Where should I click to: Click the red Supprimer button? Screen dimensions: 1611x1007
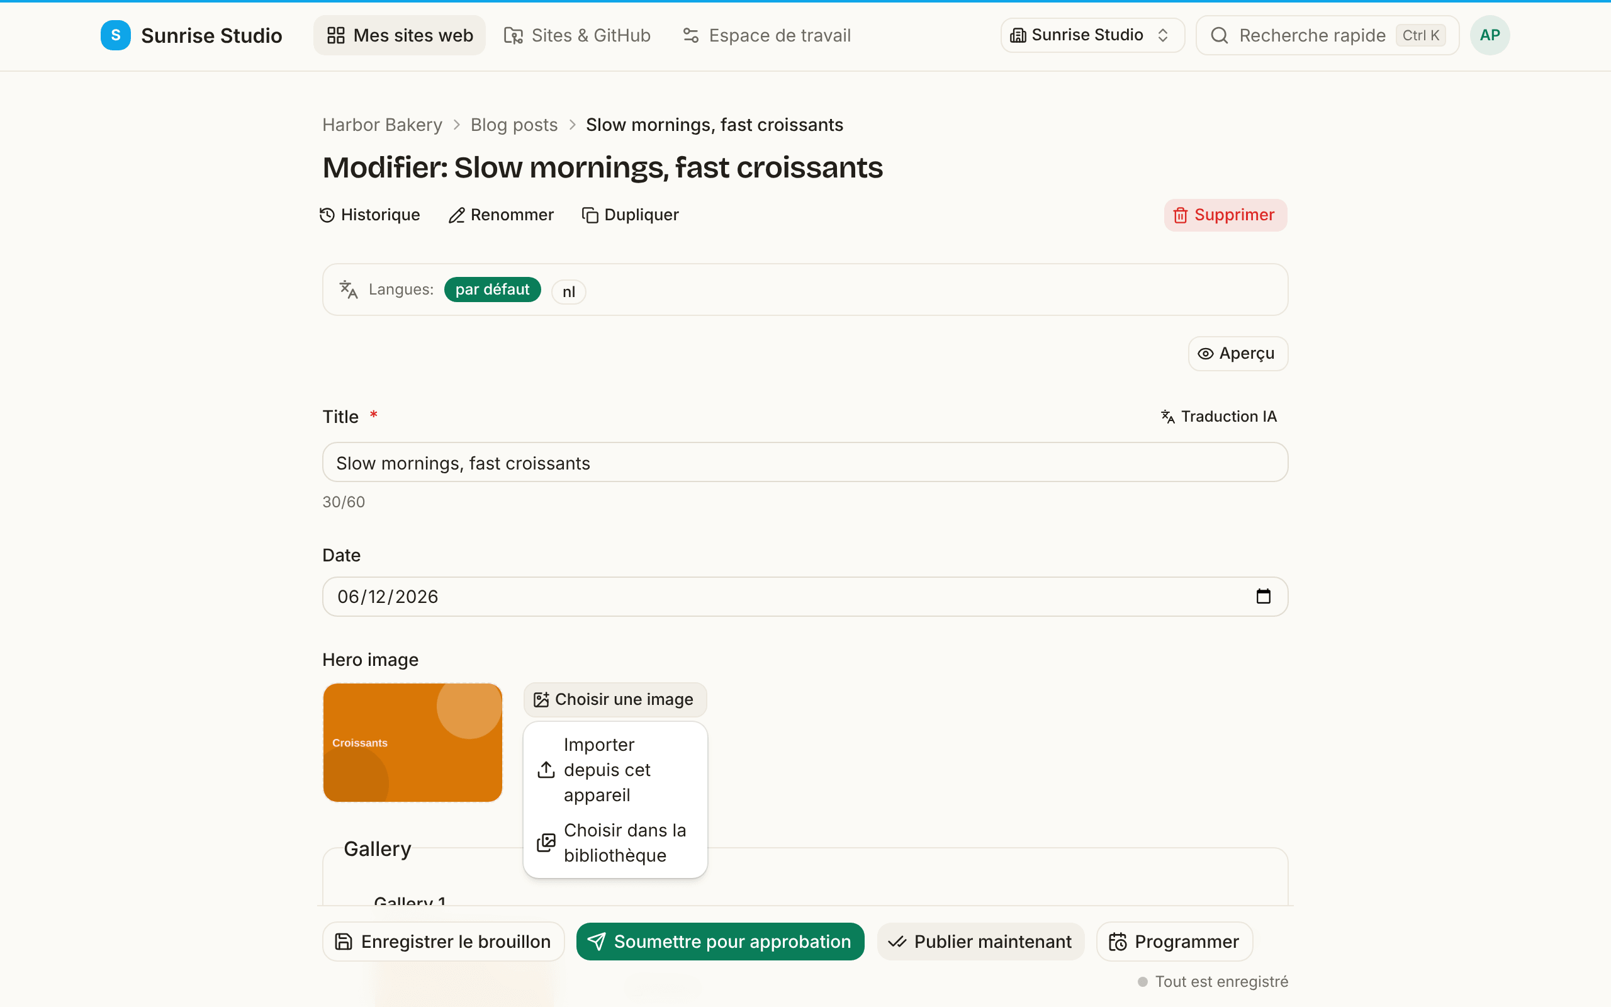(1225, 215)
